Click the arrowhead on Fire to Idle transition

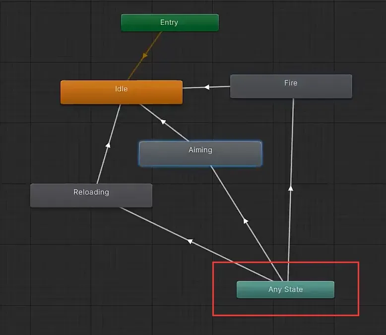click(207, 87)
